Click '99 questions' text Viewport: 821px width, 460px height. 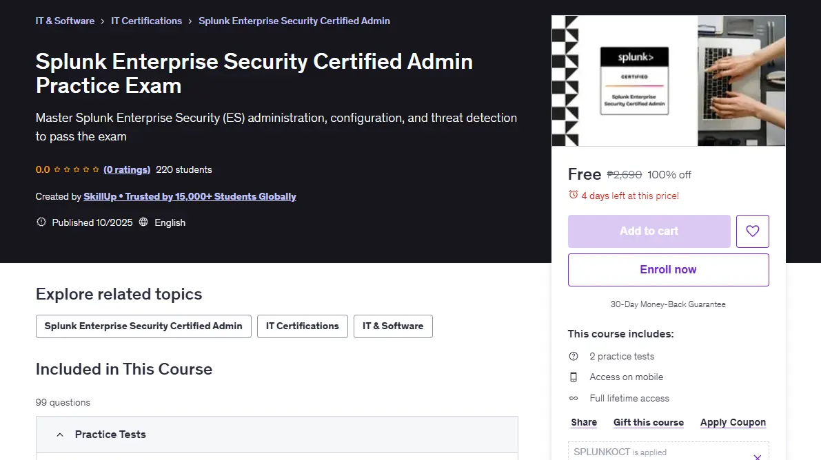click(63, 402)
